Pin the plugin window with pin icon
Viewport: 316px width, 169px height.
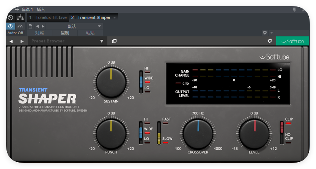click(x=294, y=9)
